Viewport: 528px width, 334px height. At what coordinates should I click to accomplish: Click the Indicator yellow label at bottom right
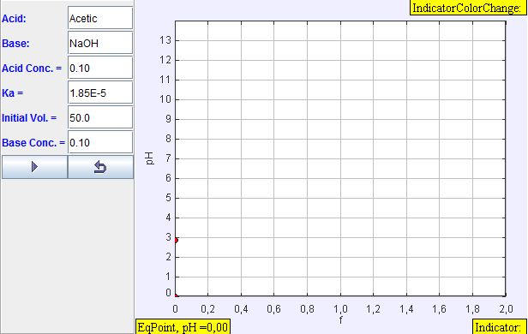pos(499,327)
